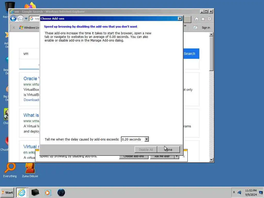The width and height of the screenshot is (264, 198).
Task: Open the Everything desktop icon
Action: (10, 170)
